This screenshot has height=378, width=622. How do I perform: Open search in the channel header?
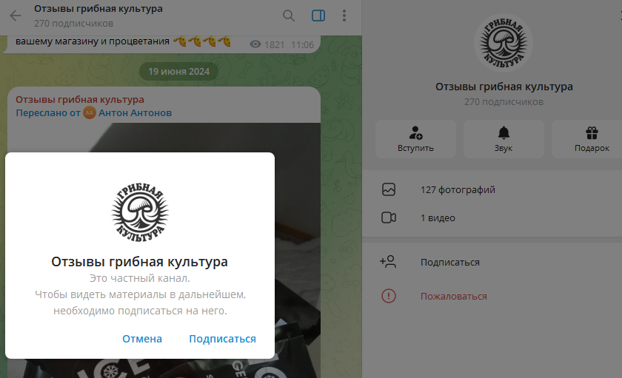tap(289, 16)
